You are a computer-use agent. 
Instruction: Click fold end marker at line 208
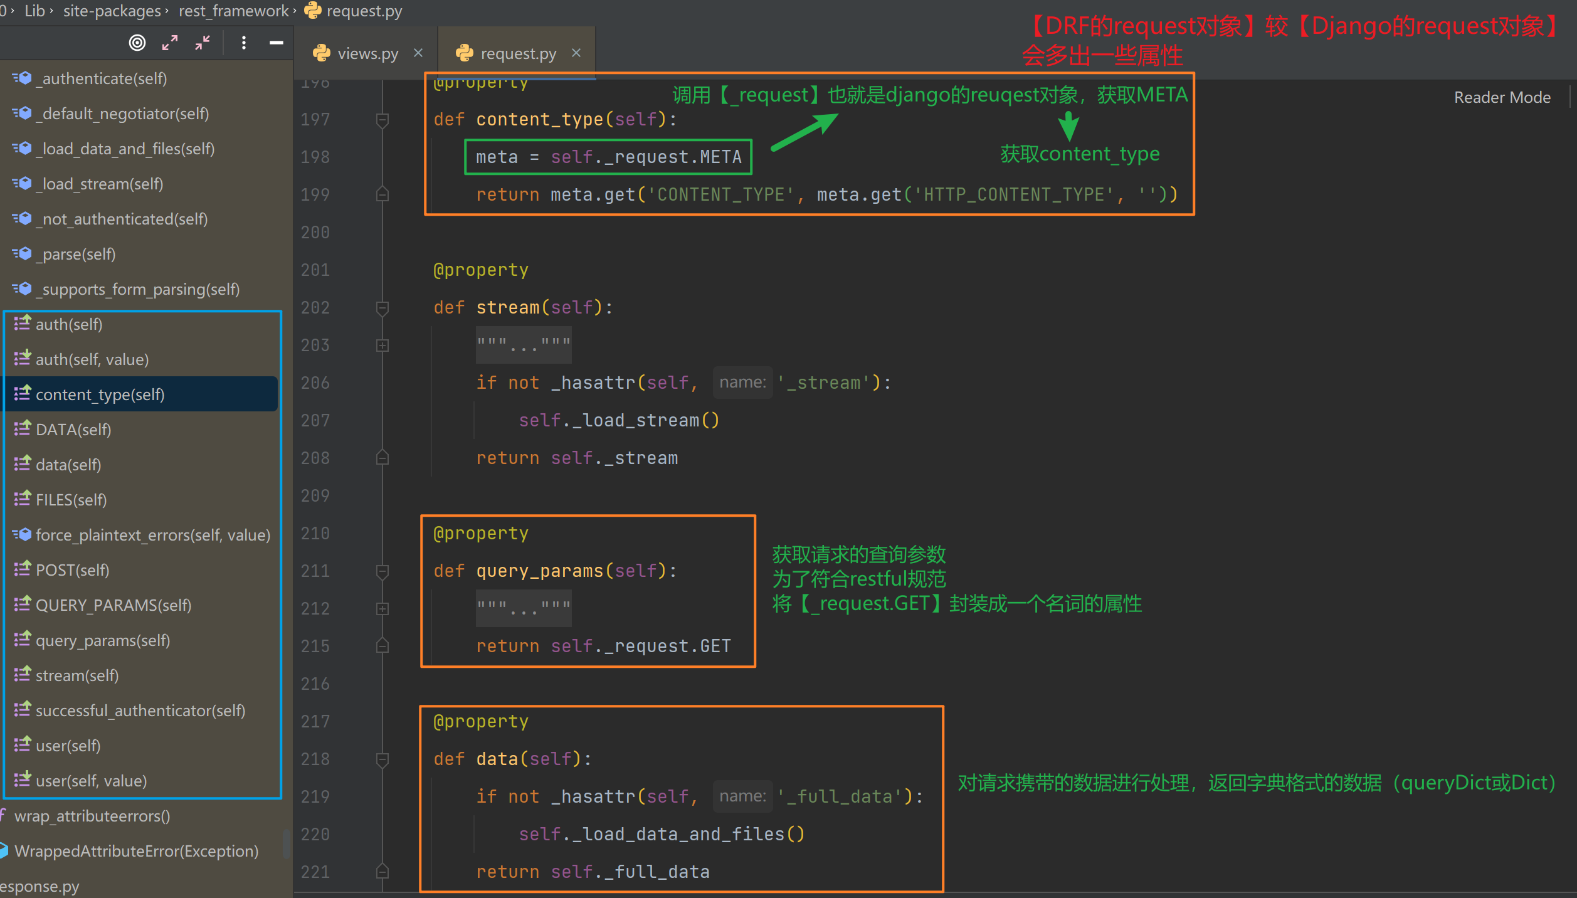[x=382, y=458]
